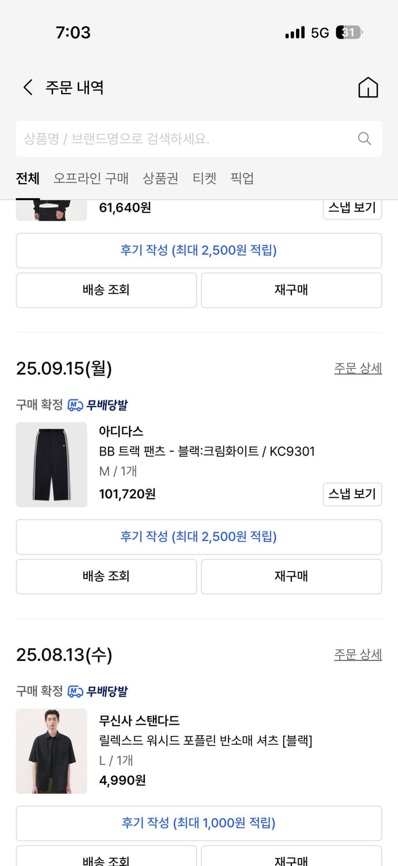Image resolution: width=398 pixels, height=866 pixels.
Task: Go home via the house icon
Action: pos(368,87)
